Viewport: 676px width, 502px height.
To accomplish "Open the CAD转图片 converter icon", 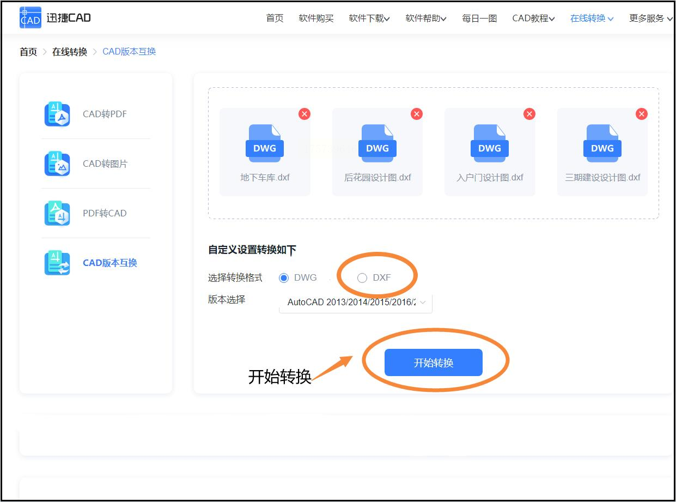I will pyautogui.click(x=57, y=164).
